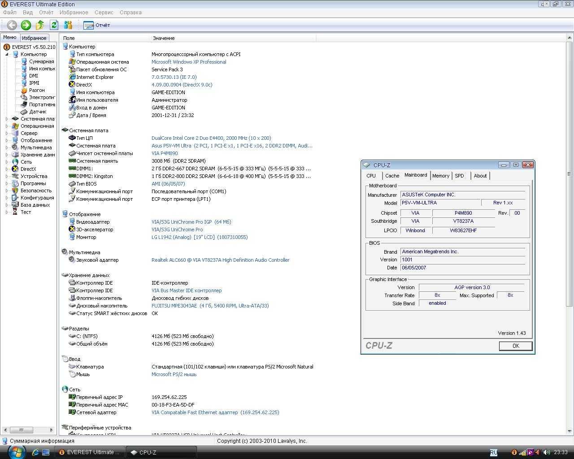Image resolution: width=574 pixels, height=459 pixels.
Task: Collapse the Компьютер tree node
Action: [7, 54]
